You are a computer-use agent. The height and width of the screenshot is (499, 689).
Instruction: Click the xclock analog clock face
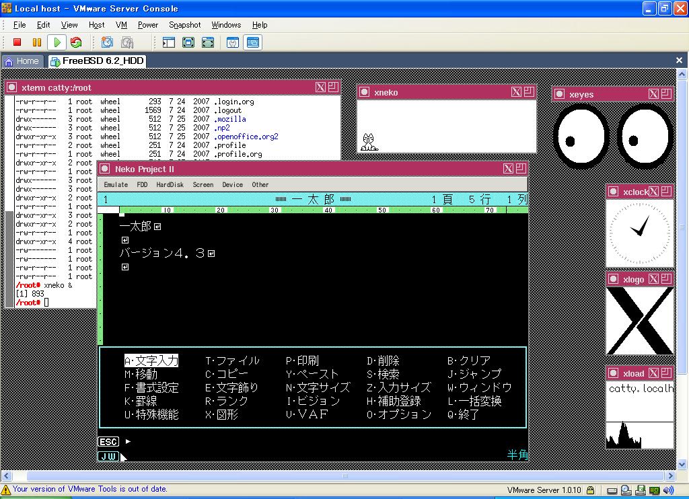tap(640, 233)
